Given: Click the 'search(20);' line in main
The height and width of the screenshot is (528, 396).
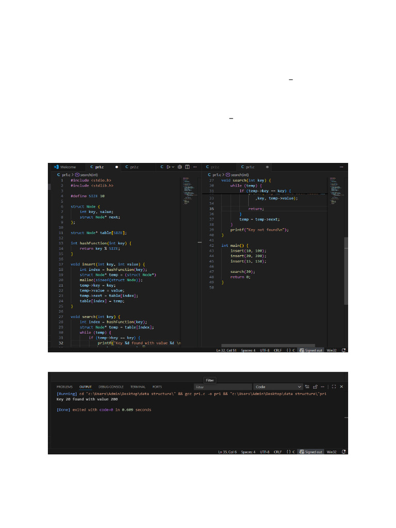Looking at the screenshot, I should [x=242, y=272].
